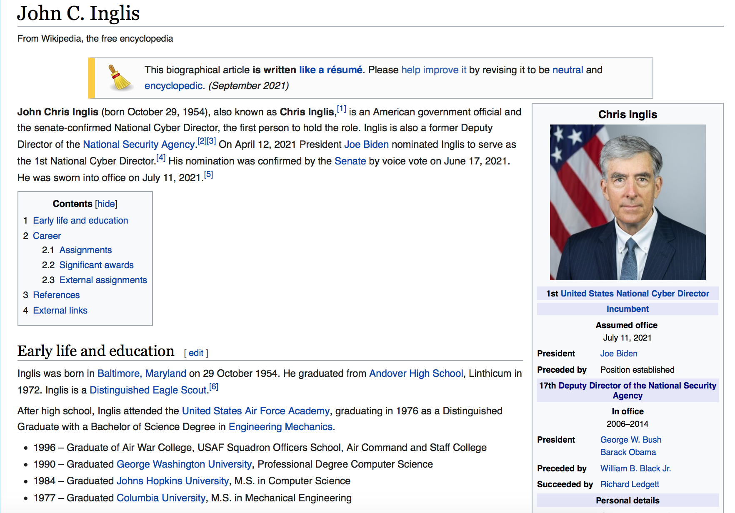735x513 pixels.
Task: Edit the Early life and education section
Action: click(196, 353)
